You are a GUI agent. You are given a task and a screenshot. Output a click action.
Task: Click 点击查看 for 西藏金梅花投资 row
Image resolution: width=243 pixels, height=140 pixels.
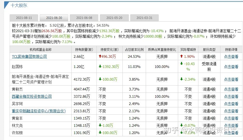coord(231,96)
